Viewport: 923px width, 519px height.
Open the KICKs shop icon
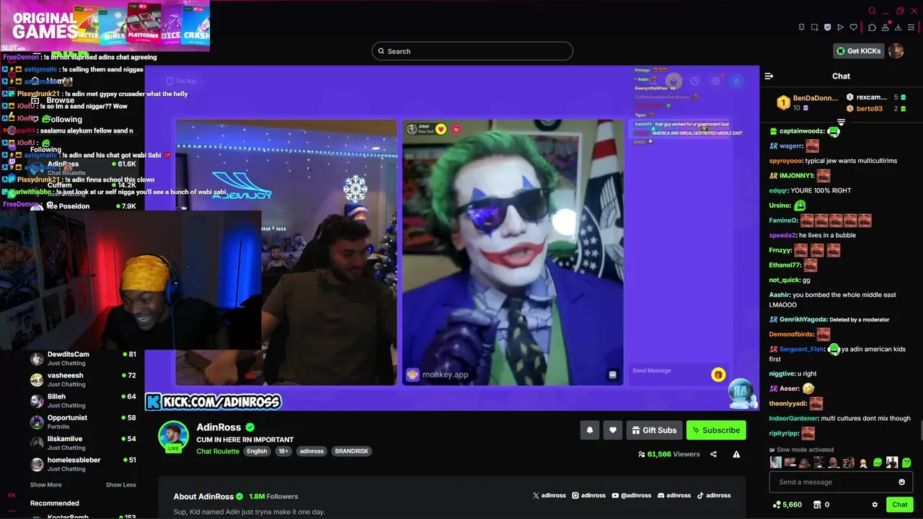tap(817, 505)
